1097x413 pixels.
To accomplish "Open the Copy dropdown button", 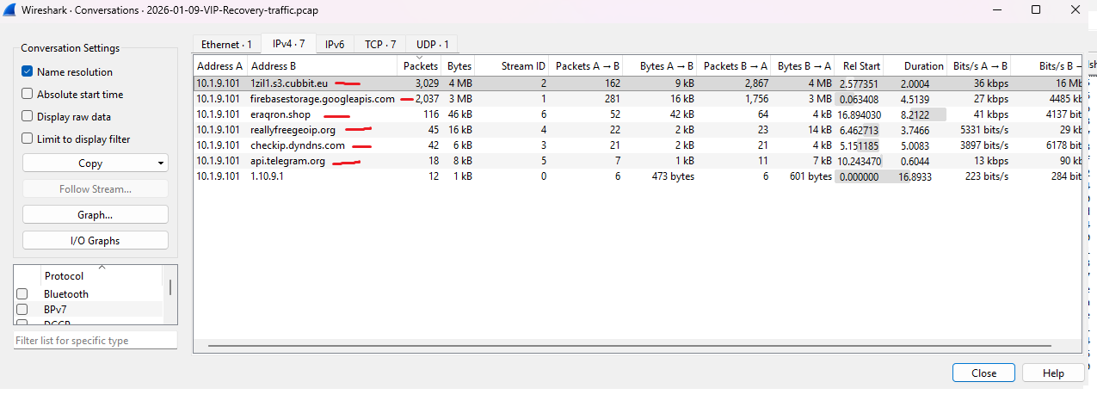I will pyautogui.click(x=96, y=163).
